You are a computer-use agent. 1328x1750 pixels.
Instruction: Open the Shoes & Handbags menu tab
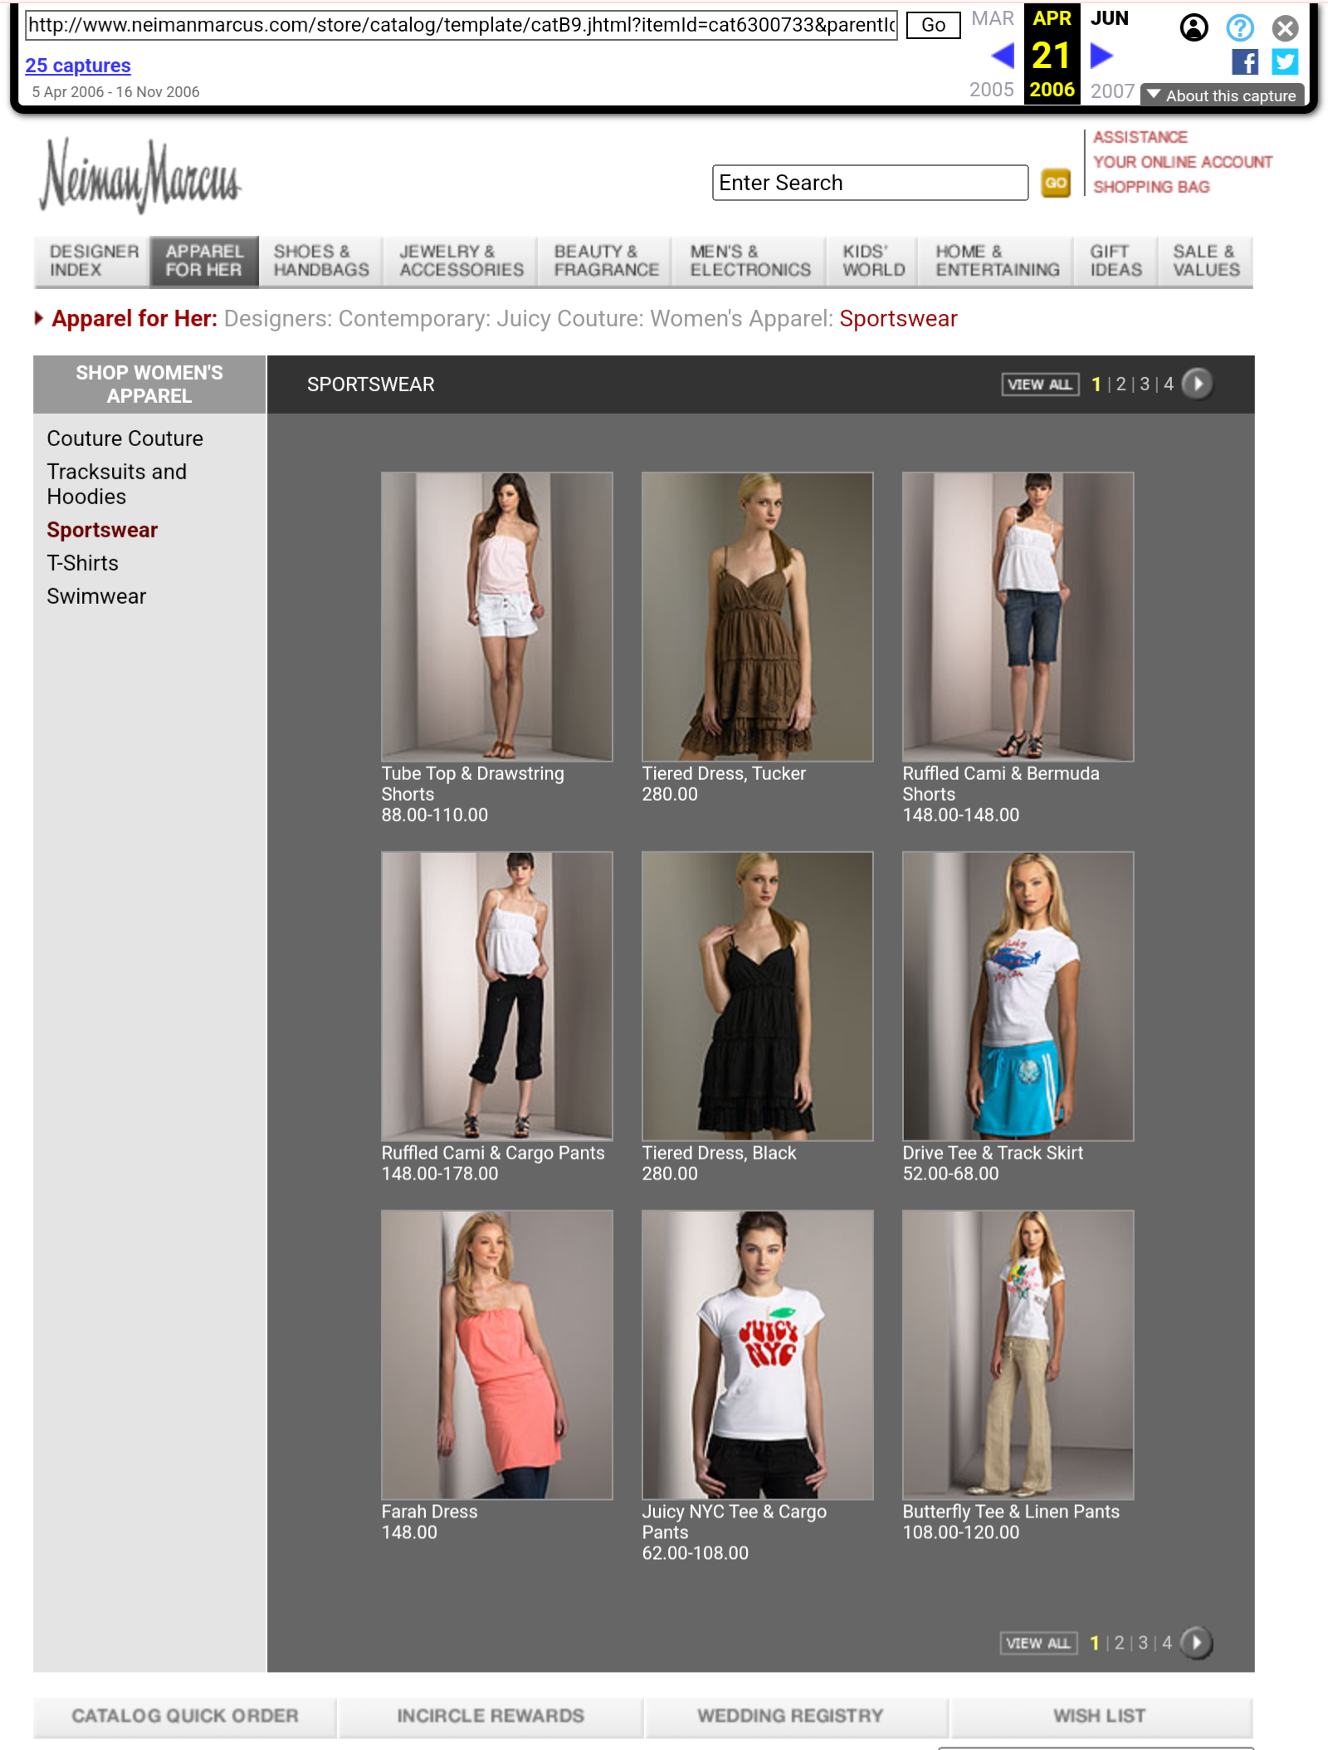coord(320,261)
